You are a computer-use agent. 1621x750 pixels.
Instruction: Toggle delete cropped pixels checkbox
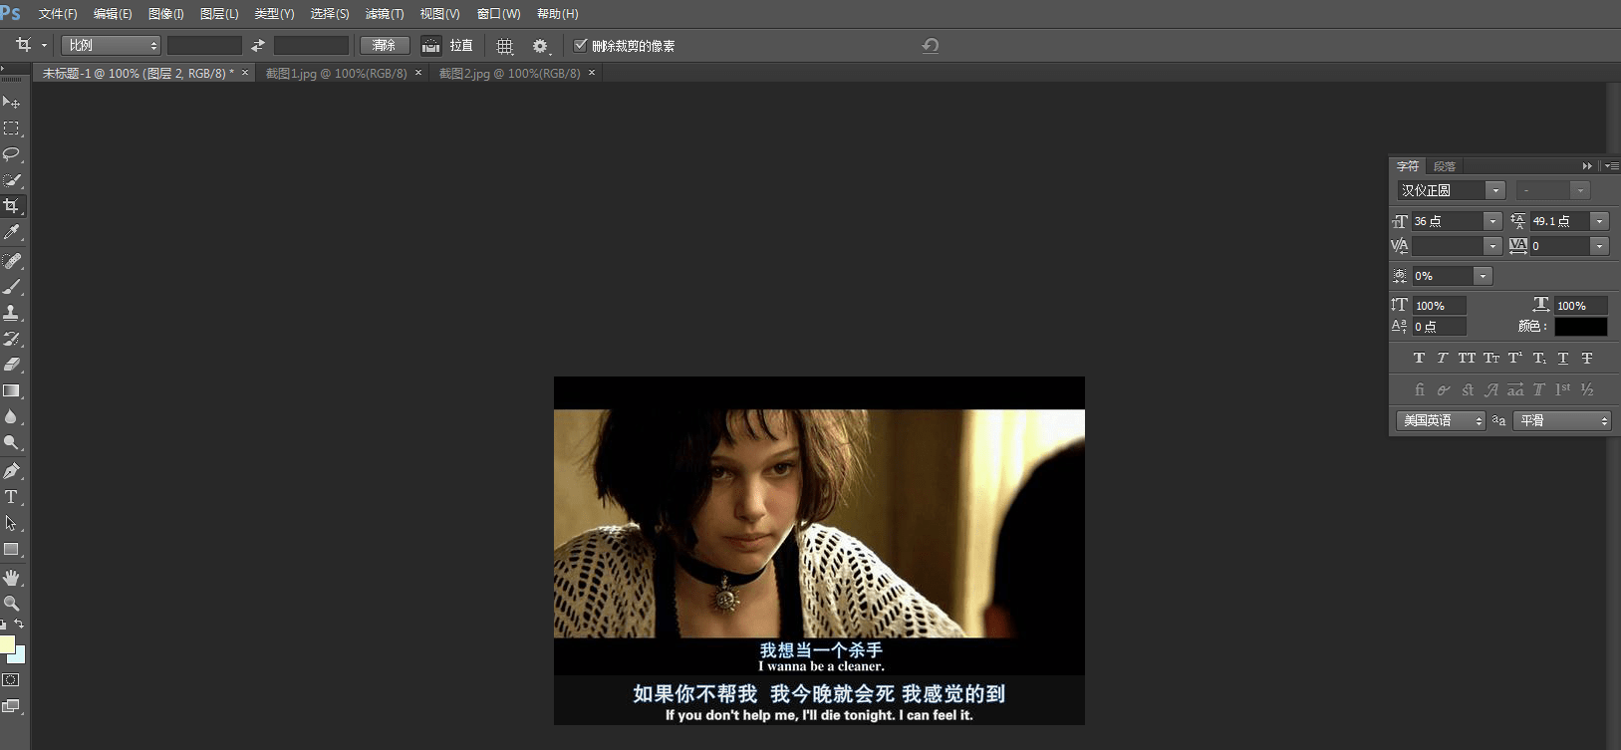(x=581, y=45)
